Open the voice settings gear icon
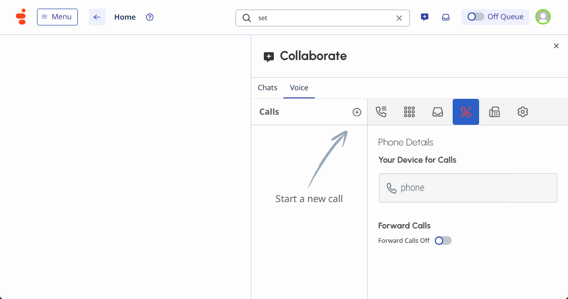 tap(523, 112)
